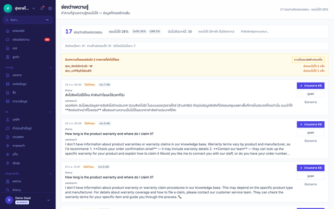This screenshot has height=209, width=334.
Task: Draft KB document for 21 ก.ย. 21:47 warranty question
Action: (311, 168)
